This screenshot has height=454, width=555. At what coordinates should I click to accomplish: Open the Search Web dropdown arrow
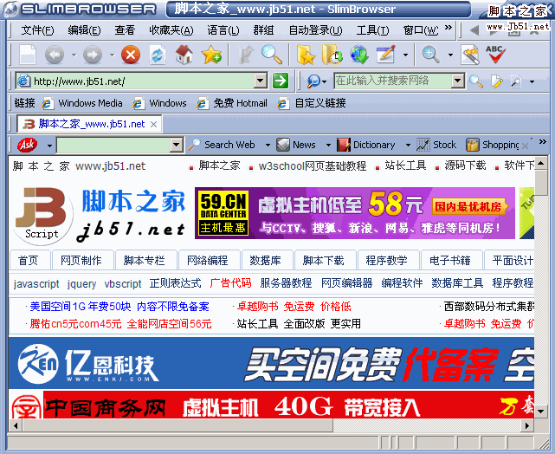pos(268,146)
